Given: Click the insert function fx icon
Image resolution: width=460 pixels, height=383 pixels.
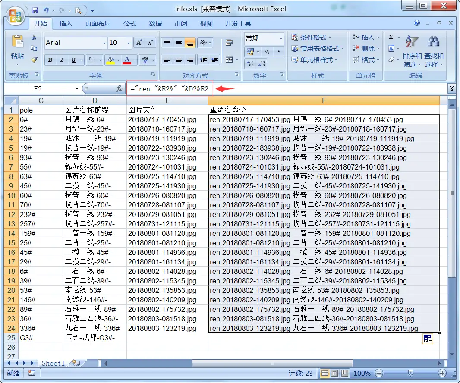Looking at the screenshot, I should tap(120, 89).
